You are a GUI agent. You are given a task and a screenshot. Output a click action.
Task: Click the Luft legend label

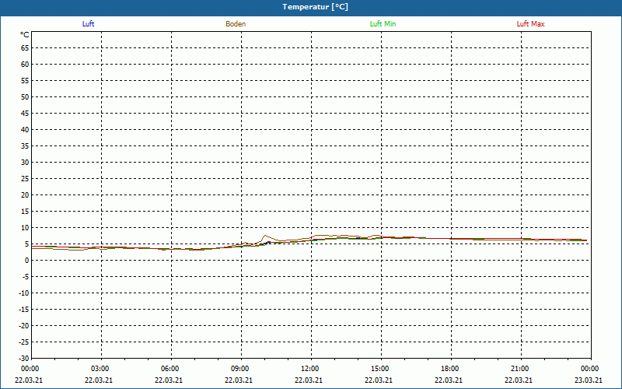88,24
